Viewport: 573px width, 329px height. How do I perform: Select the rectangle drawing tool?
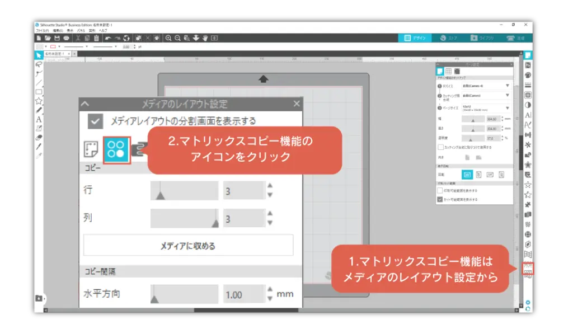39,92
